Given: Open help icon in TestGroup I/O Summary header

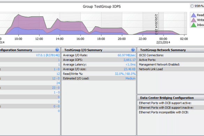Looking at the screenshot, I should 133,50.
